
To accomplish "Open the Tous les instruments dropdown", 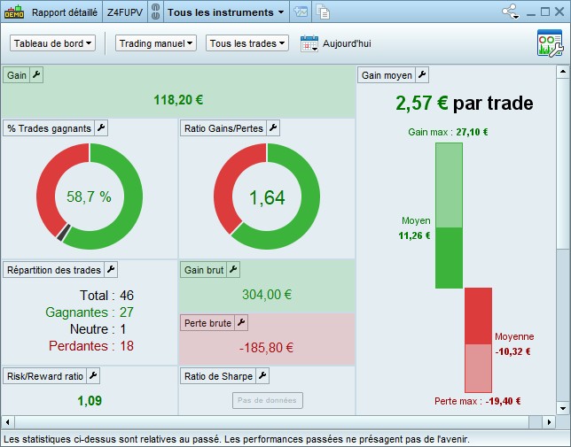I will click(x=226, y=12).
